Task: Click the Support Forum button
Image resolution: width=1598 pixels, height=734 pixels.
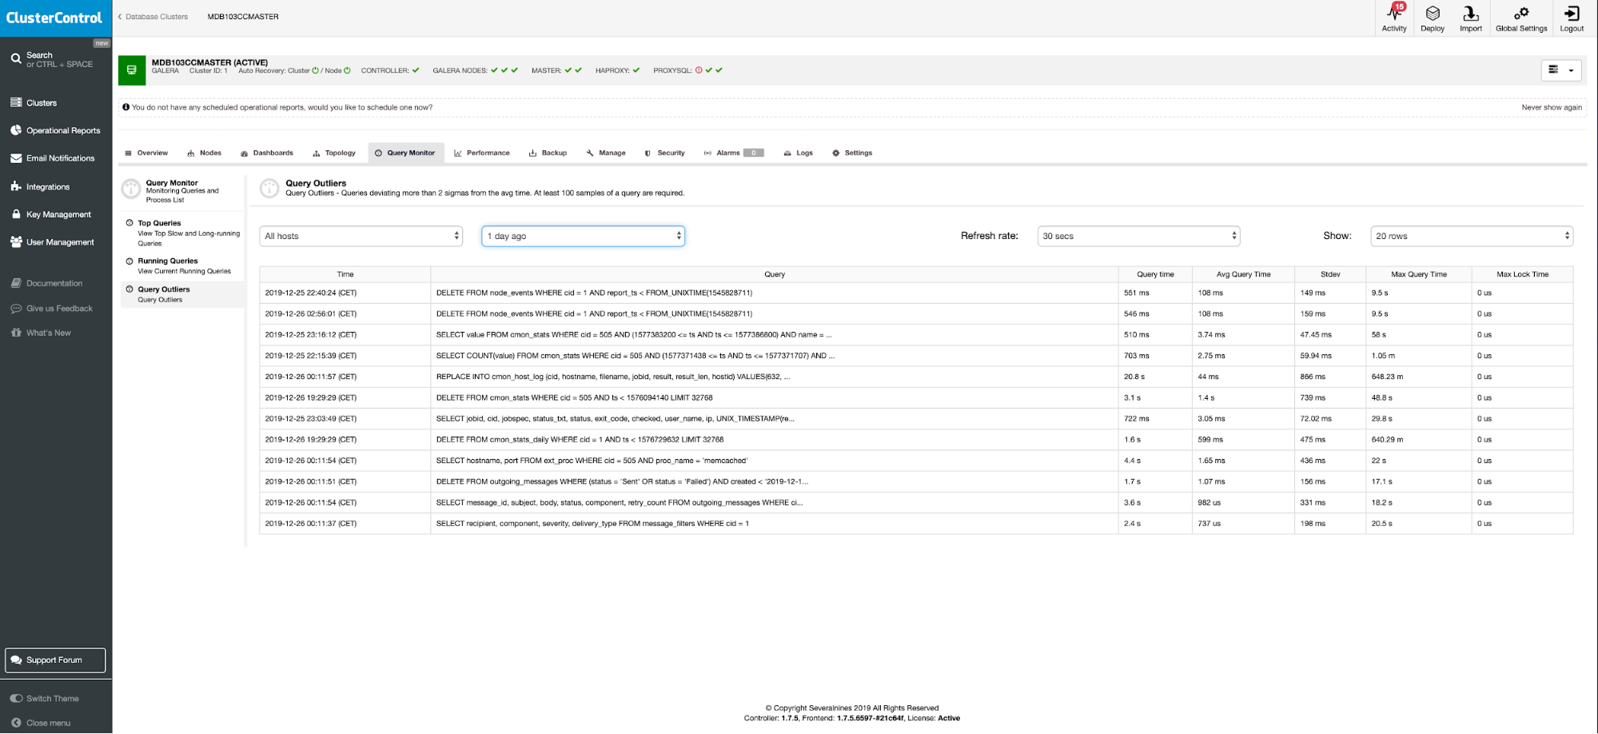Action: pyautogui.click(x=55, y=660)
